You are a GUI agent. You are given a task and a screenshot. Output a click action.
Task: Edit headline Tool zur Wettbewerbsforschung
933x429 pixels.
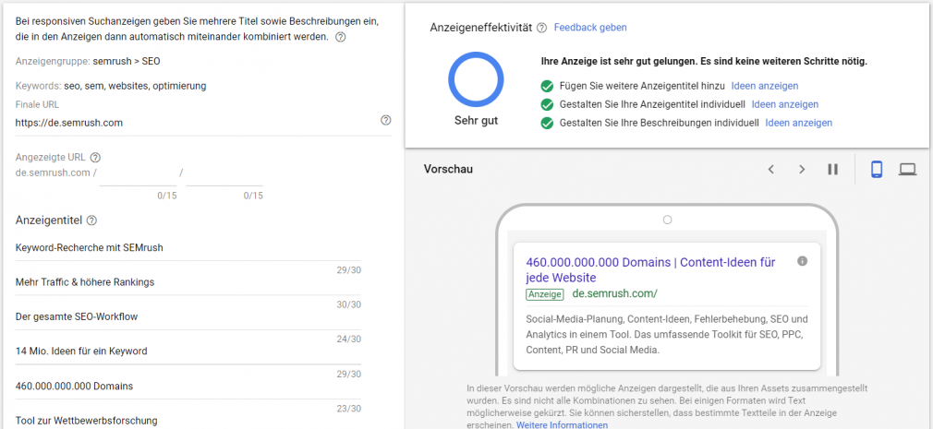pos(188,421)
